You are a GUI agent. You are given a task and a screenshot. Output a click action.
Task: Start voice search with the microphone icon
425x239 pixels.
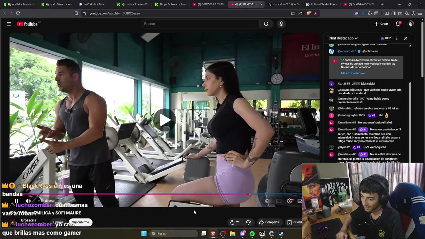[x=281, y=24]
